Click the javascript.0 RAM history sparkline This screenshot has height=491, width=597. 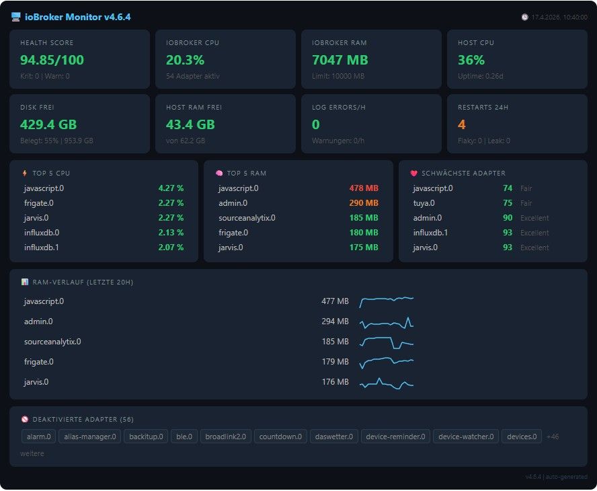(387, 301)
